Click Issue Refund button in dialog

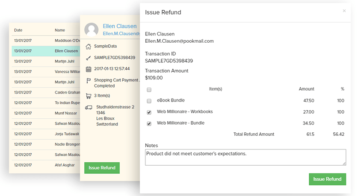[327, 179]
